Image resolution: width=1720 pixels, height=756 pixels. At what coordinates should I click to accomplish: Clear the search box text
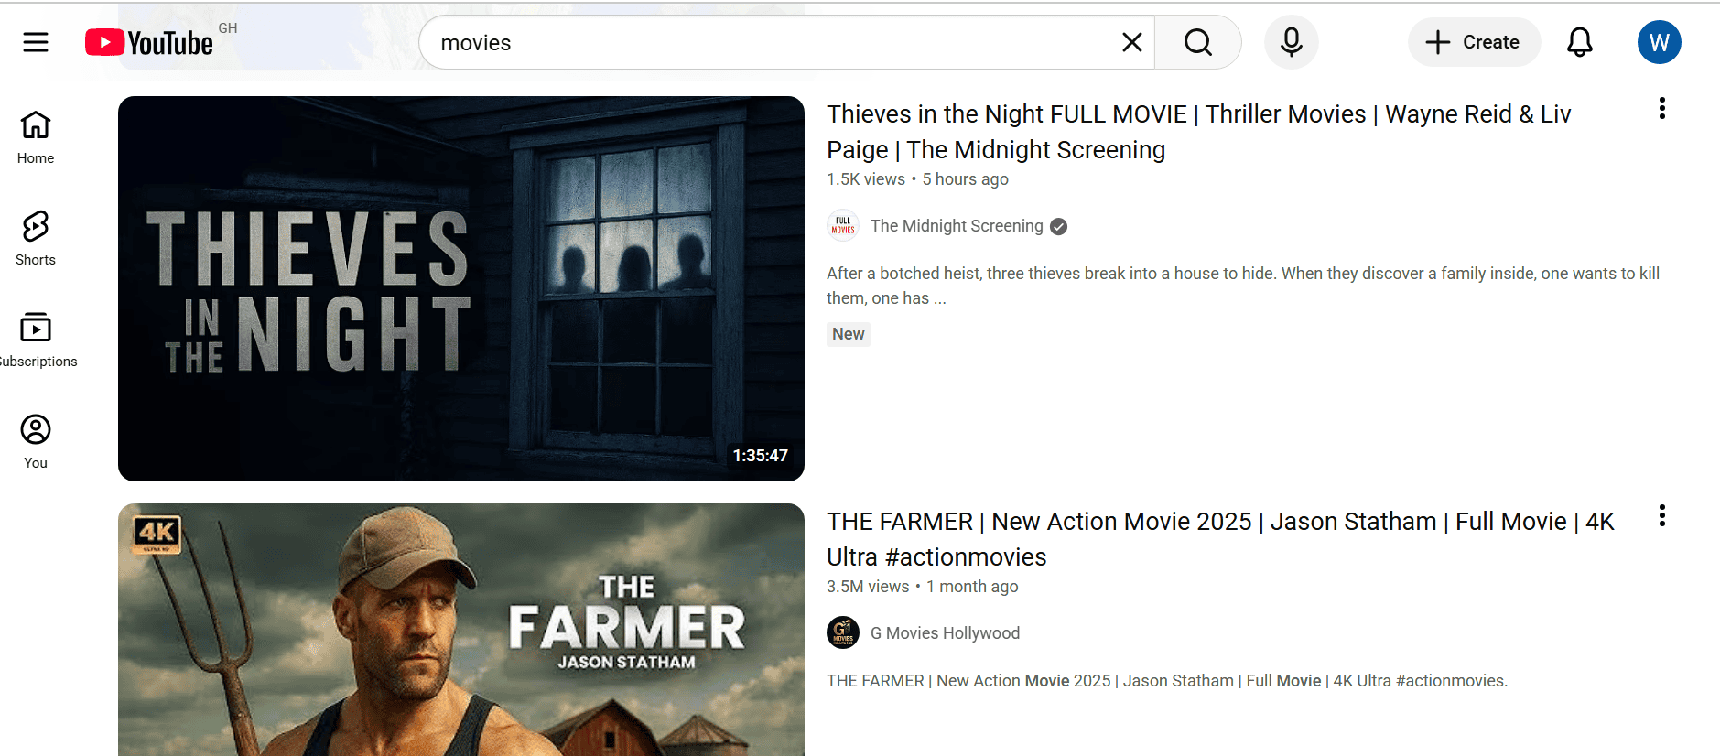1131,42
